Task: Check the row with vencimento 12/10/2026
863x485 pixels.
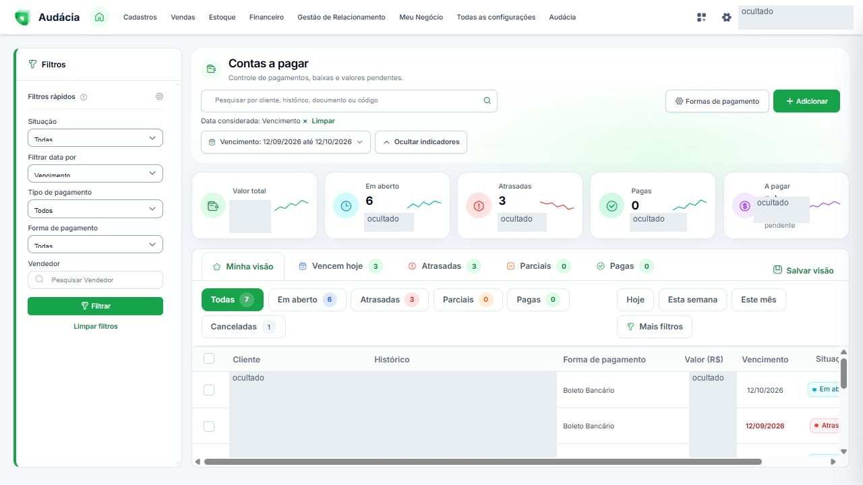Action: [209, 390]
